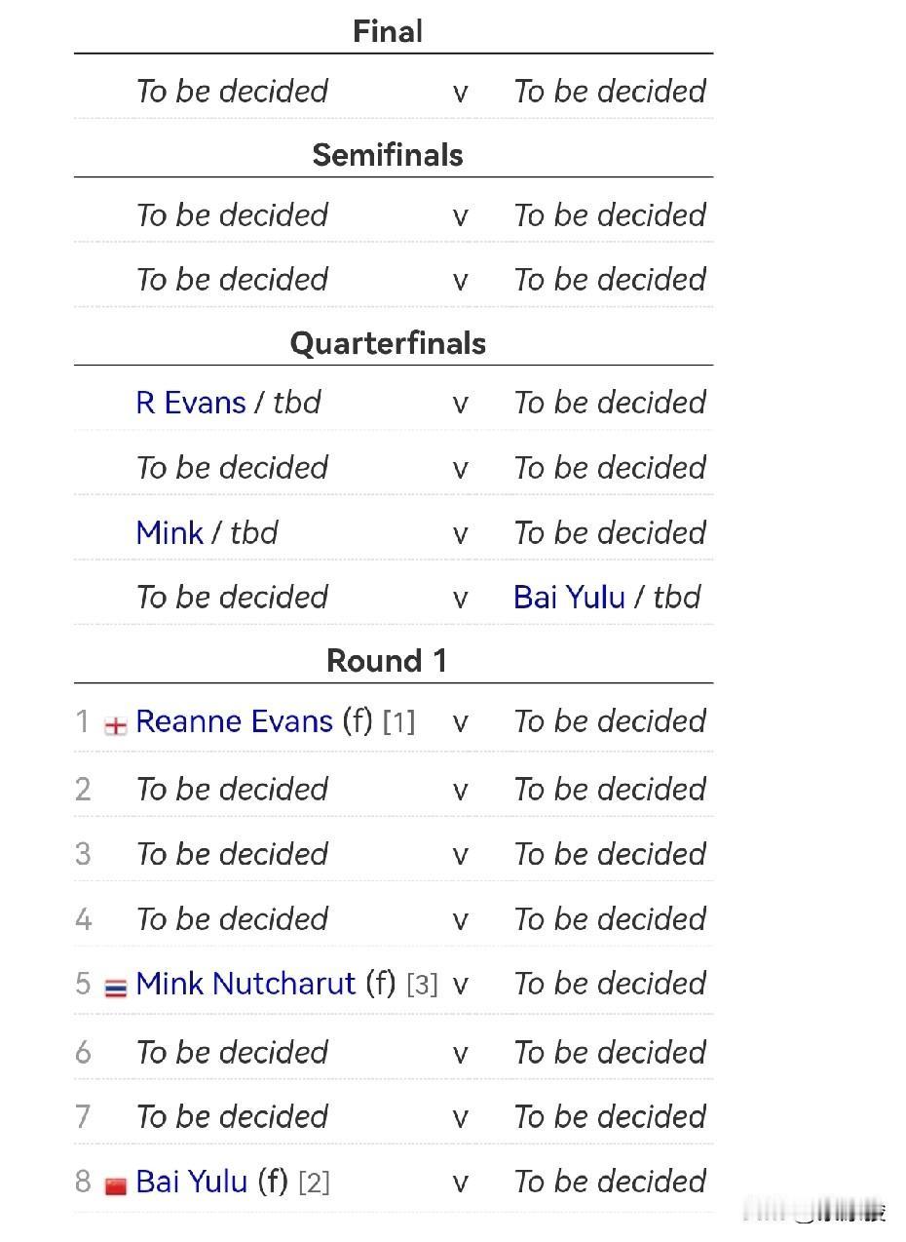The image size is (906, 1242).
Task: Click match number 2 in Round 1
Action: pyautogui.click(x=83, y=789)
